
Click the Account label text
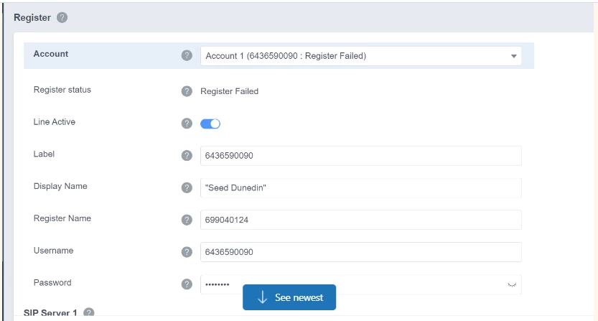tap(51, 54)
